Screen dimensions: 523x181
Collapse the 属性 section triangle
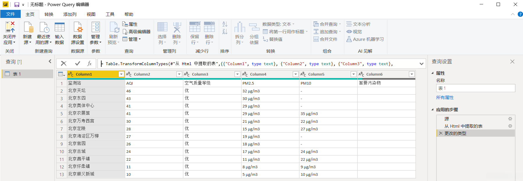pyautogui.click(x=432, y=73)
